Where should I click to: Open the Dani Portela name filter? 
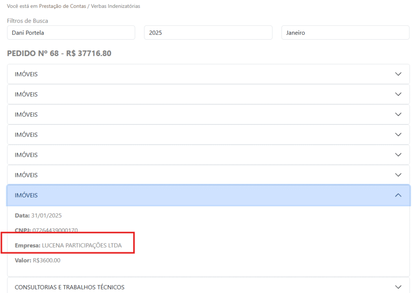[x=71, y=33]
